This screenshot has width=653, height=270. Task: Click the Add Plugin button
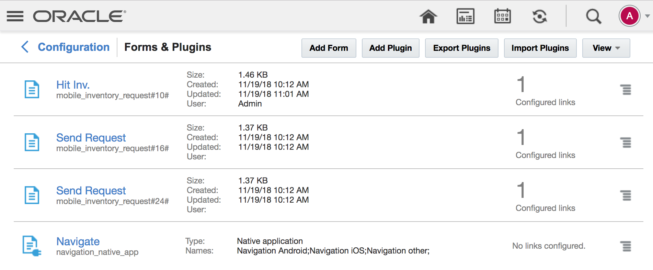(x=390, y=48)
